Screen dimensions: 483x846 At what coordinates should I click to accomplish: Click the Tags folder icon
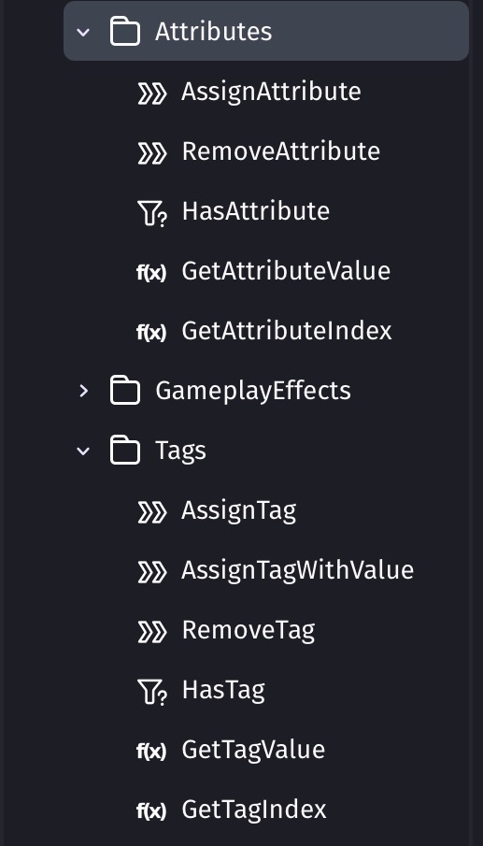point(125,450)
